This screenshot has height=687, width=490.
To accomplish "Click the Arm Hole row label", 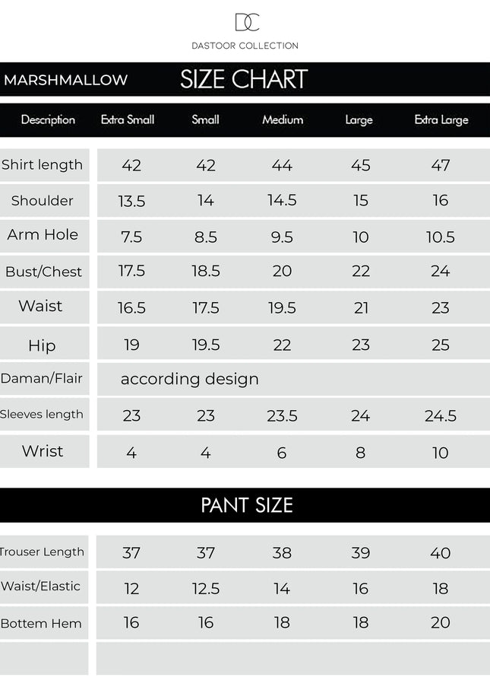I will (43, 235).
